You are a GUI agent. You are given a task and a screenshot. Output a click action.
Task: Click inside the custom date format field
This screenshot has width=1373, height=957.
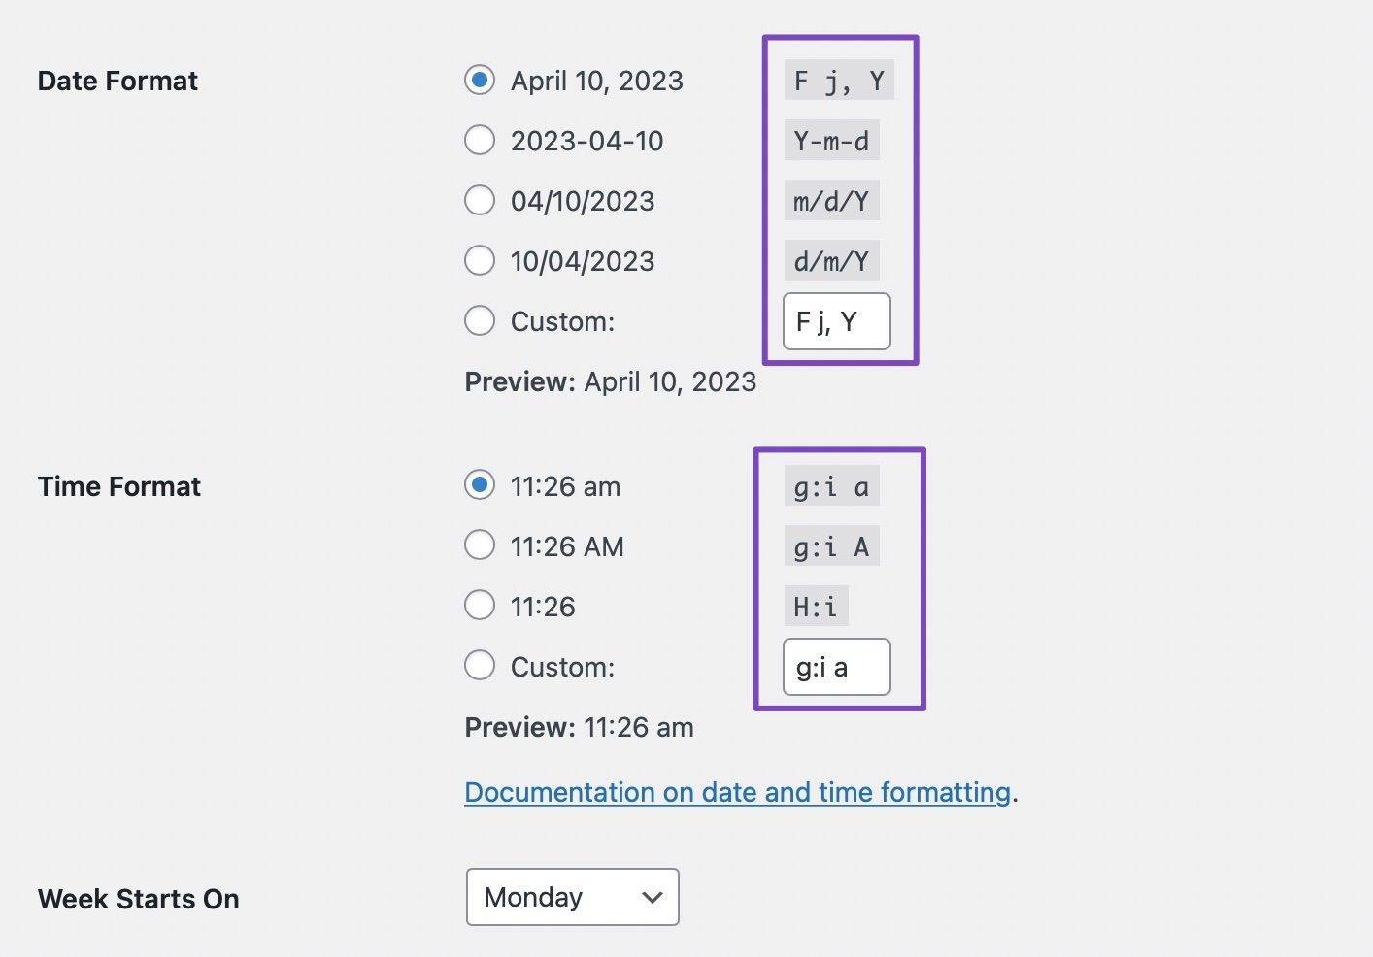(x=835, y=321)
